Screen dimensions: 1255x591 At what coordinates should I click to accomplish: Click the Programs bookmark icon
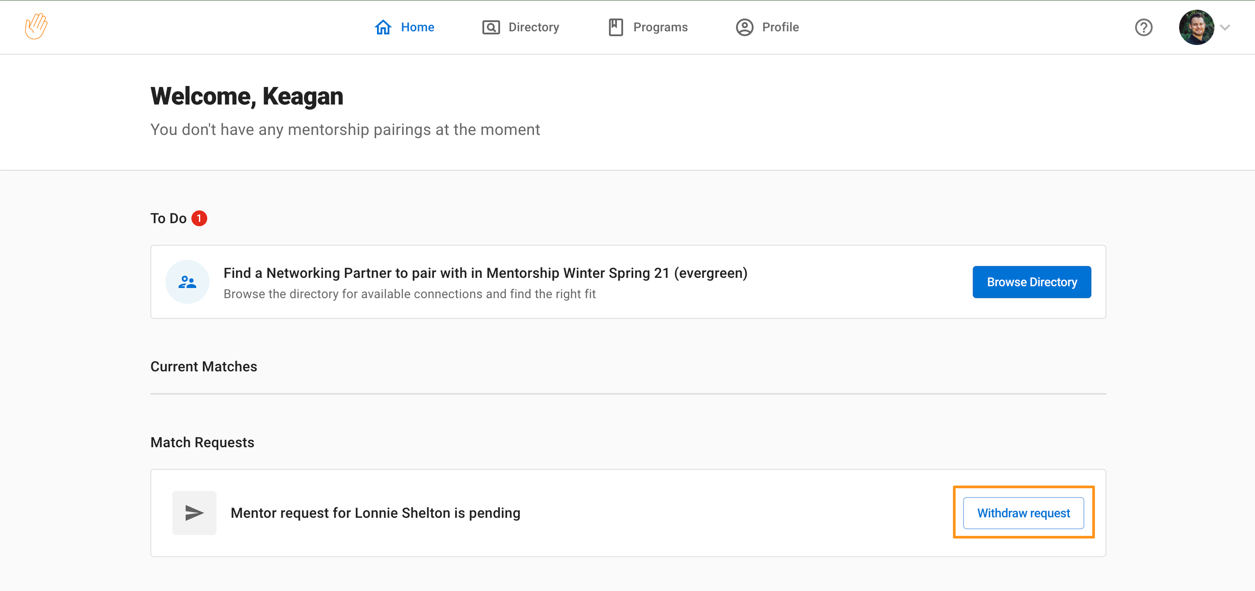[616, 27]
